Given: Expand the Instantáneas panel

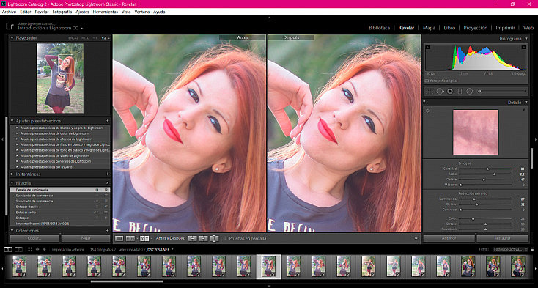Looking at the screenshot, I should (12, 174).
